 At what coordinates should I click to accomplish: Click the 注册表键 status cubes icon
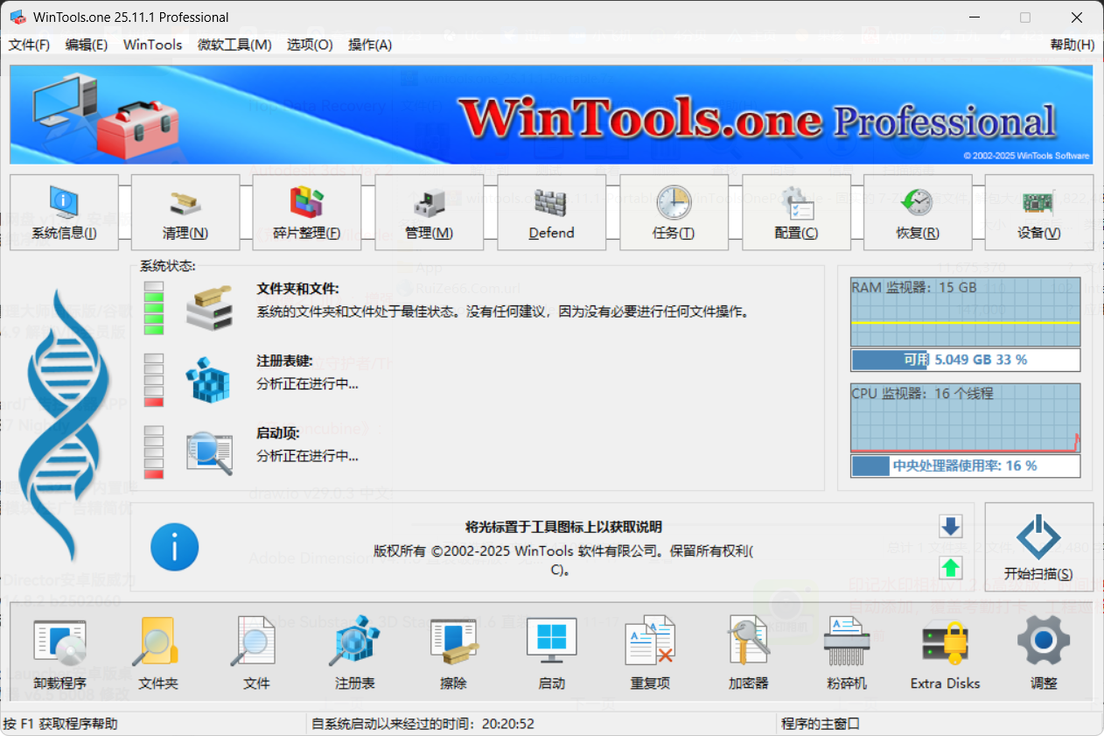point(208,379)
